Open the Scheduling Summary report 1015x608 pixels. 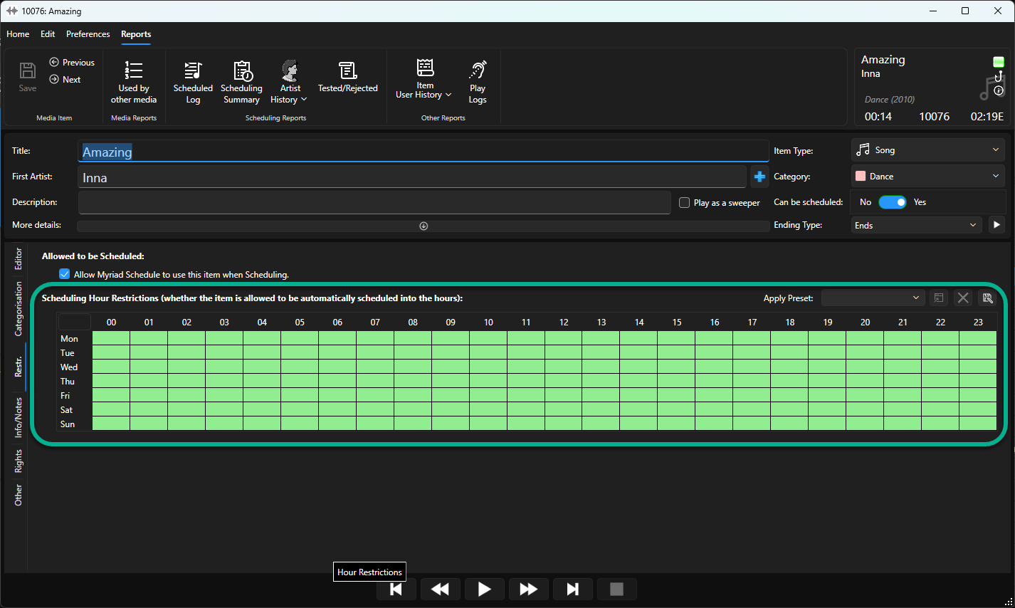pos(241,82)
